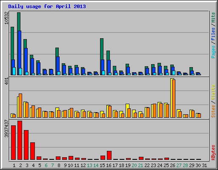Click day label 1 on the x-axis
Viewport: 218px width, 170px height.
14,165
